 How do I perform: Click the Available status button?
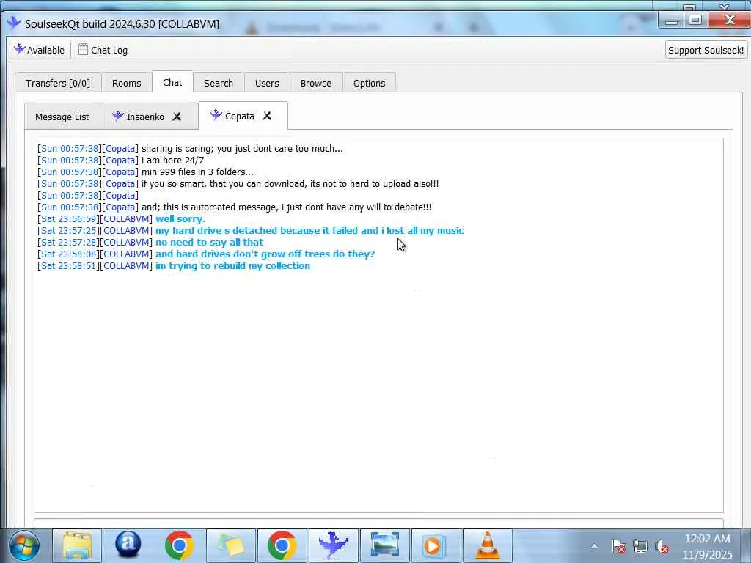tap(40, 50)
